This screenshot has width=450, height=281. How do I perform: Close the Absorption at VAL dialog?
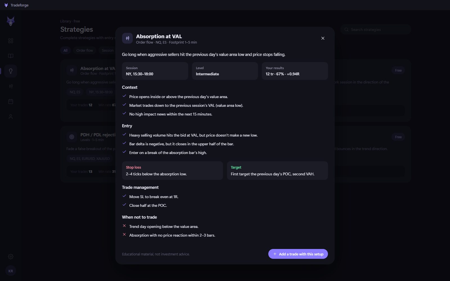(323, 38)
